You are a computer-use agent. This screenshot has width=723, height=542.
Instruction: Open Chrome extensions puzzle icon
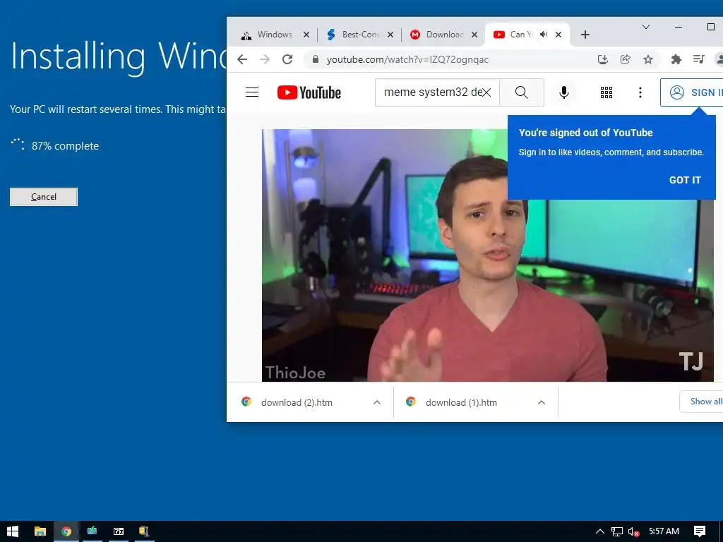(x=676, y=59)
